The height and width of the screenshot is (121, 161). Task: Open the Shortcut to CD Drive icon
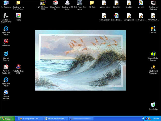click(x=67, y=5)
